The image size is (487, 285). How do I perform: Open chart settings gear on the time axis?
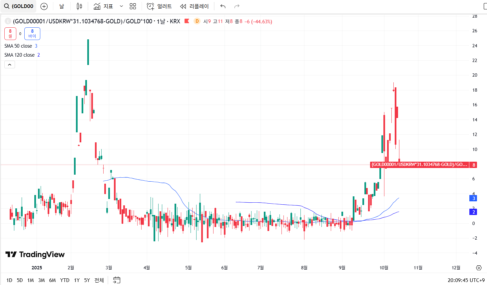(479, 268)
